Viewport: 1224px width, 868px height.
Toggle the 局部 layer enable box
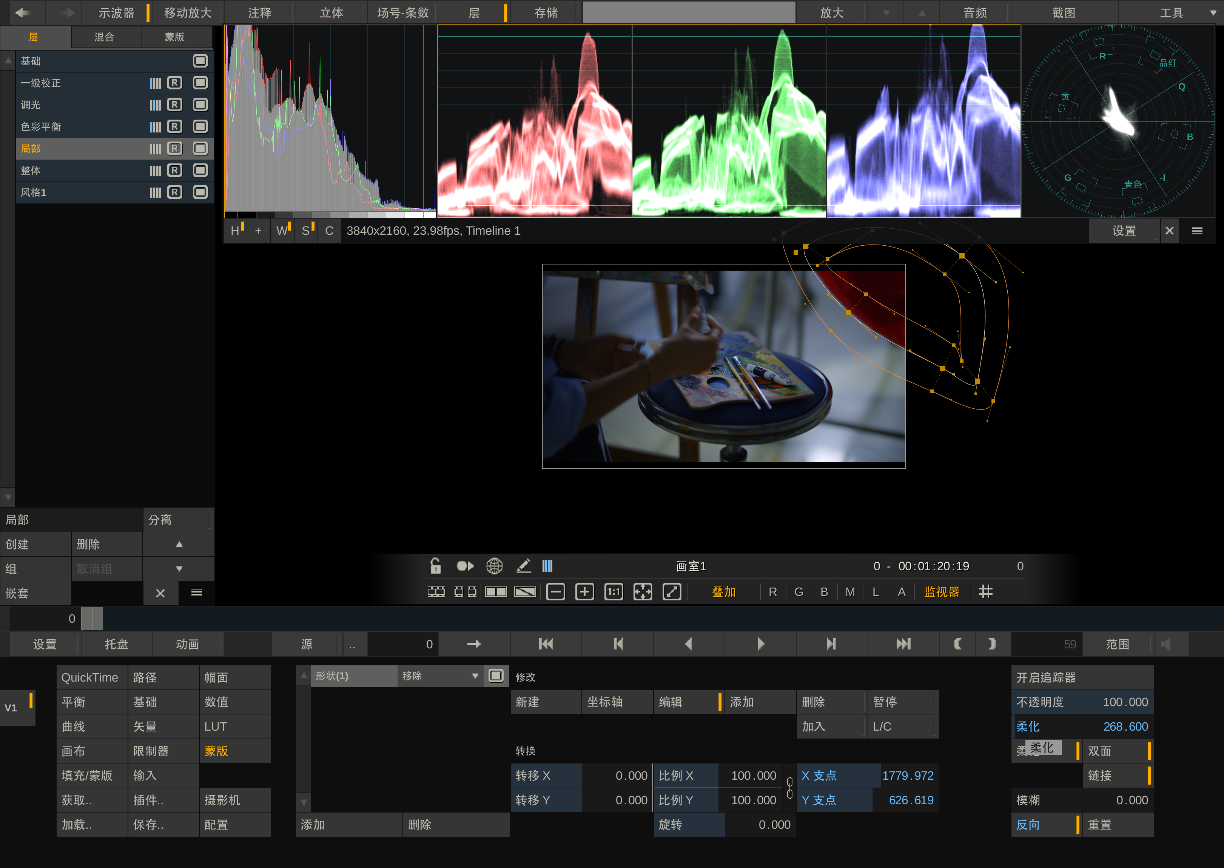(x=200, y=149)
